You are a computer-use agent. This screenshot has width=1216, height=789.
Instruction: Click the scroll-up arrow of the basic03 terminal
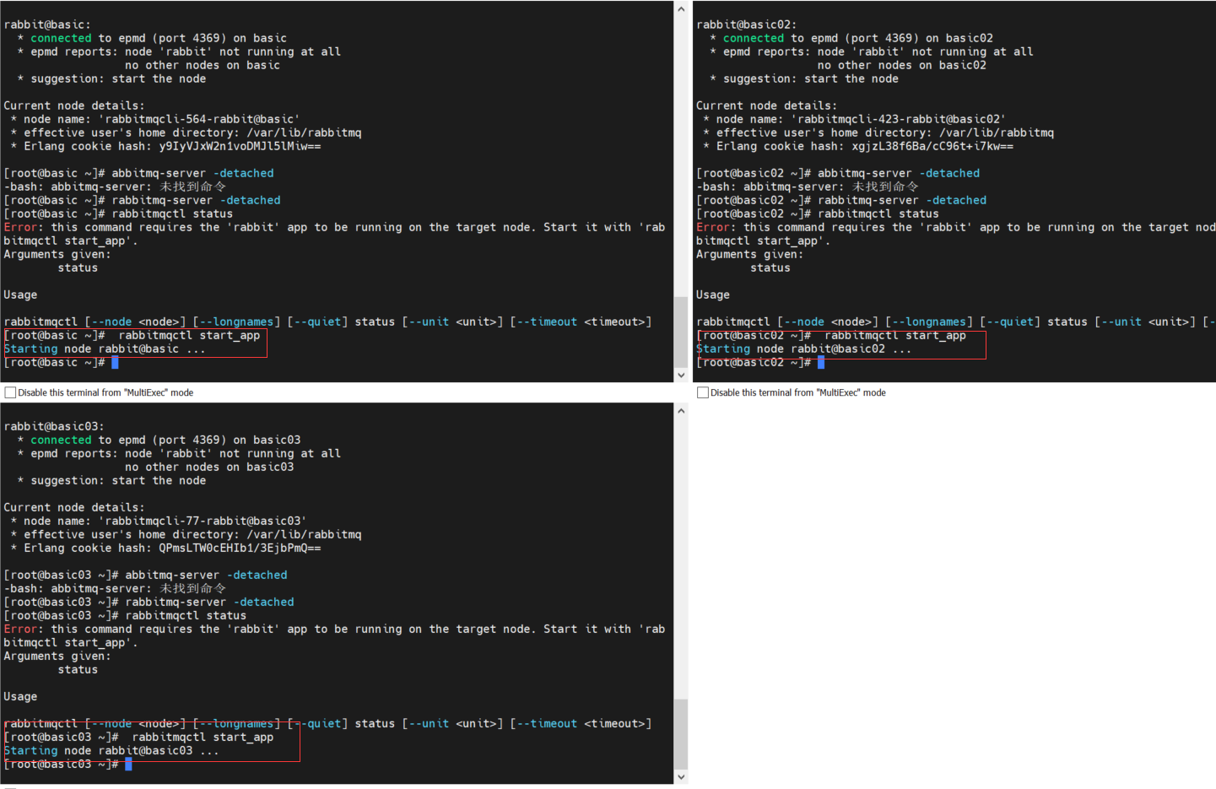(x=681, y=411)
